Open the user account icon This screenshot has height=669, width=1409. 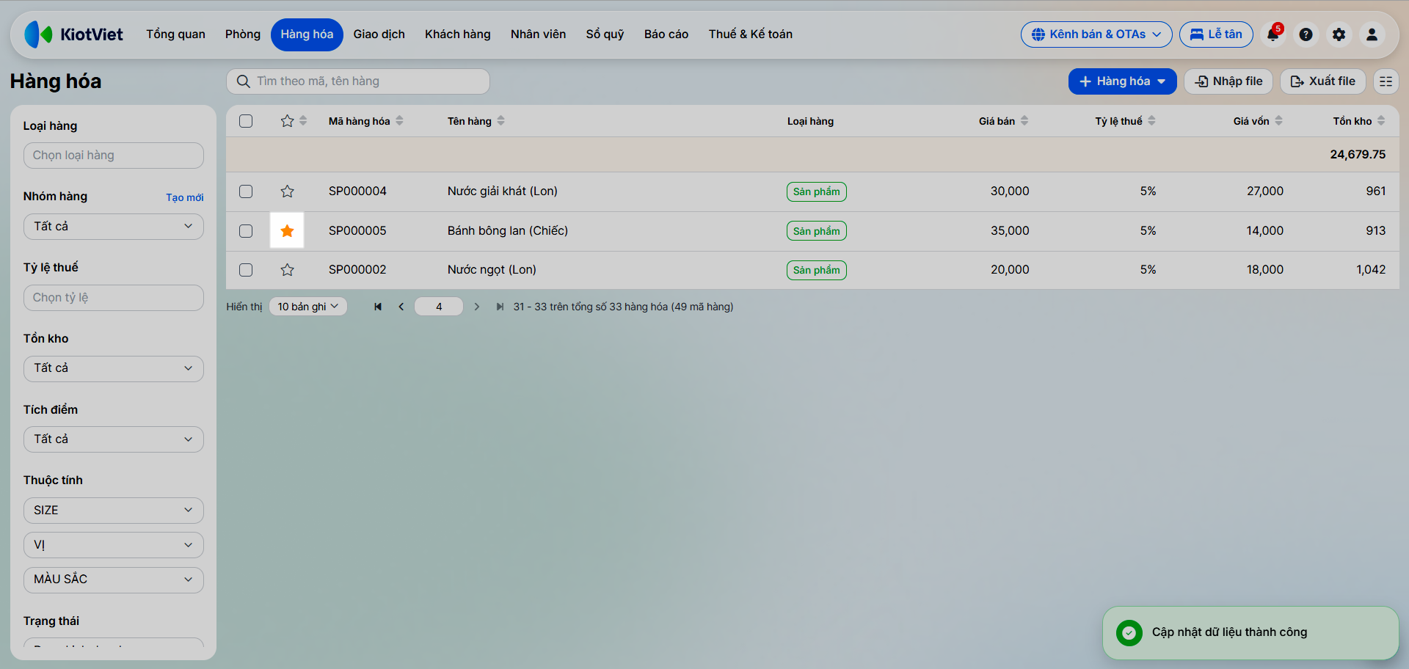click(x=1372, y=34)
